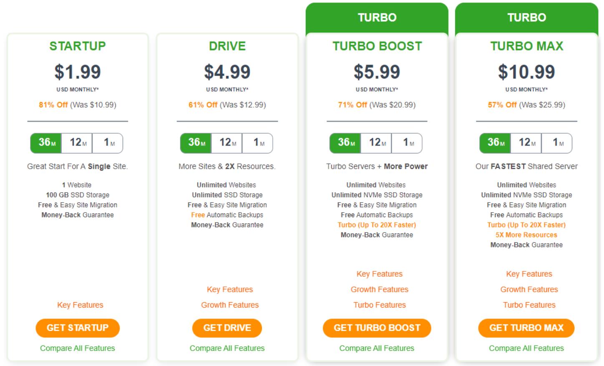Viewport: 604px width, 366px height.
Task: Open Compare All Features under Turbo Max
Action: (526, 348)
